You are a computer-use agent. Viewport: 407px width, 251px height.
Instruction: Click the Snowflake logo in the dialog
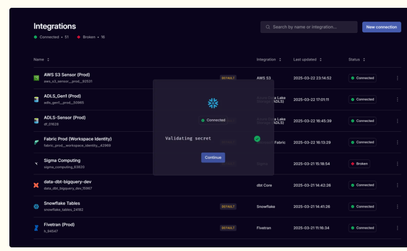click(213, 103)
